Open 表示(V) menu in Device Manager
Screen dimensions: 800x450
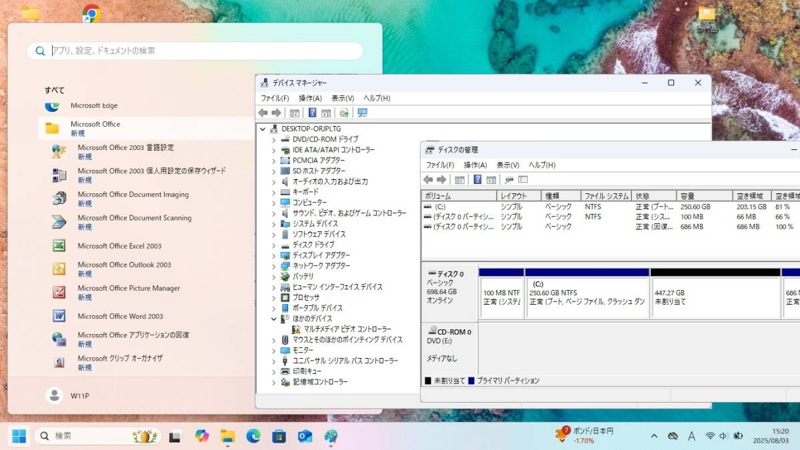pos(343,98)
